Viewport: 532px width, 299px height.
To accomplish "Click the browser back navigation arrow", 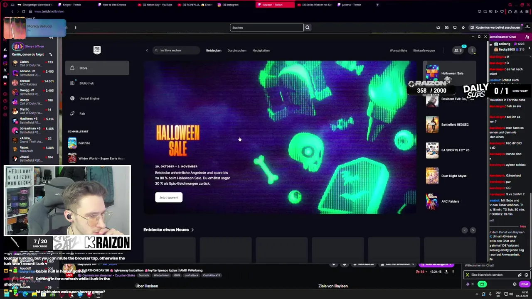I will (12, 12).
